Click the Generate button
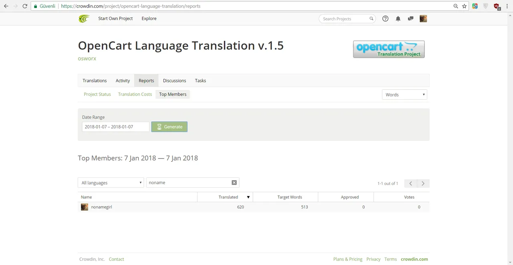This screenshot has height=265, width=513. pyautogui.click(x=169, y=126)
